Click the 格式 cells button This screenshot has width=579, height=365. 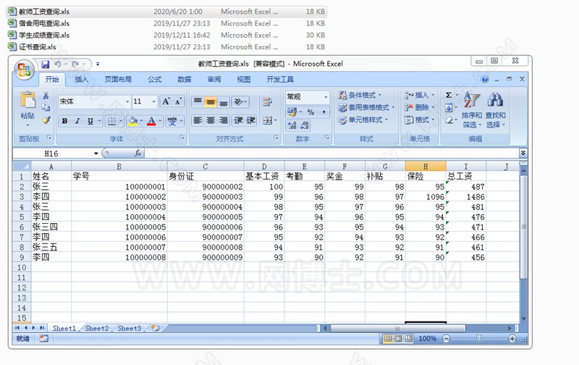tap(420, 119)
